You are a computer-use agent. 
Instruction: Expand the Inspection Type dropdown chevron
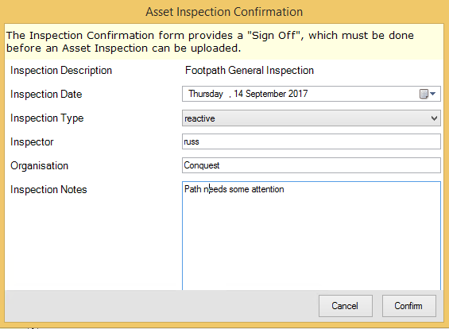434,118
